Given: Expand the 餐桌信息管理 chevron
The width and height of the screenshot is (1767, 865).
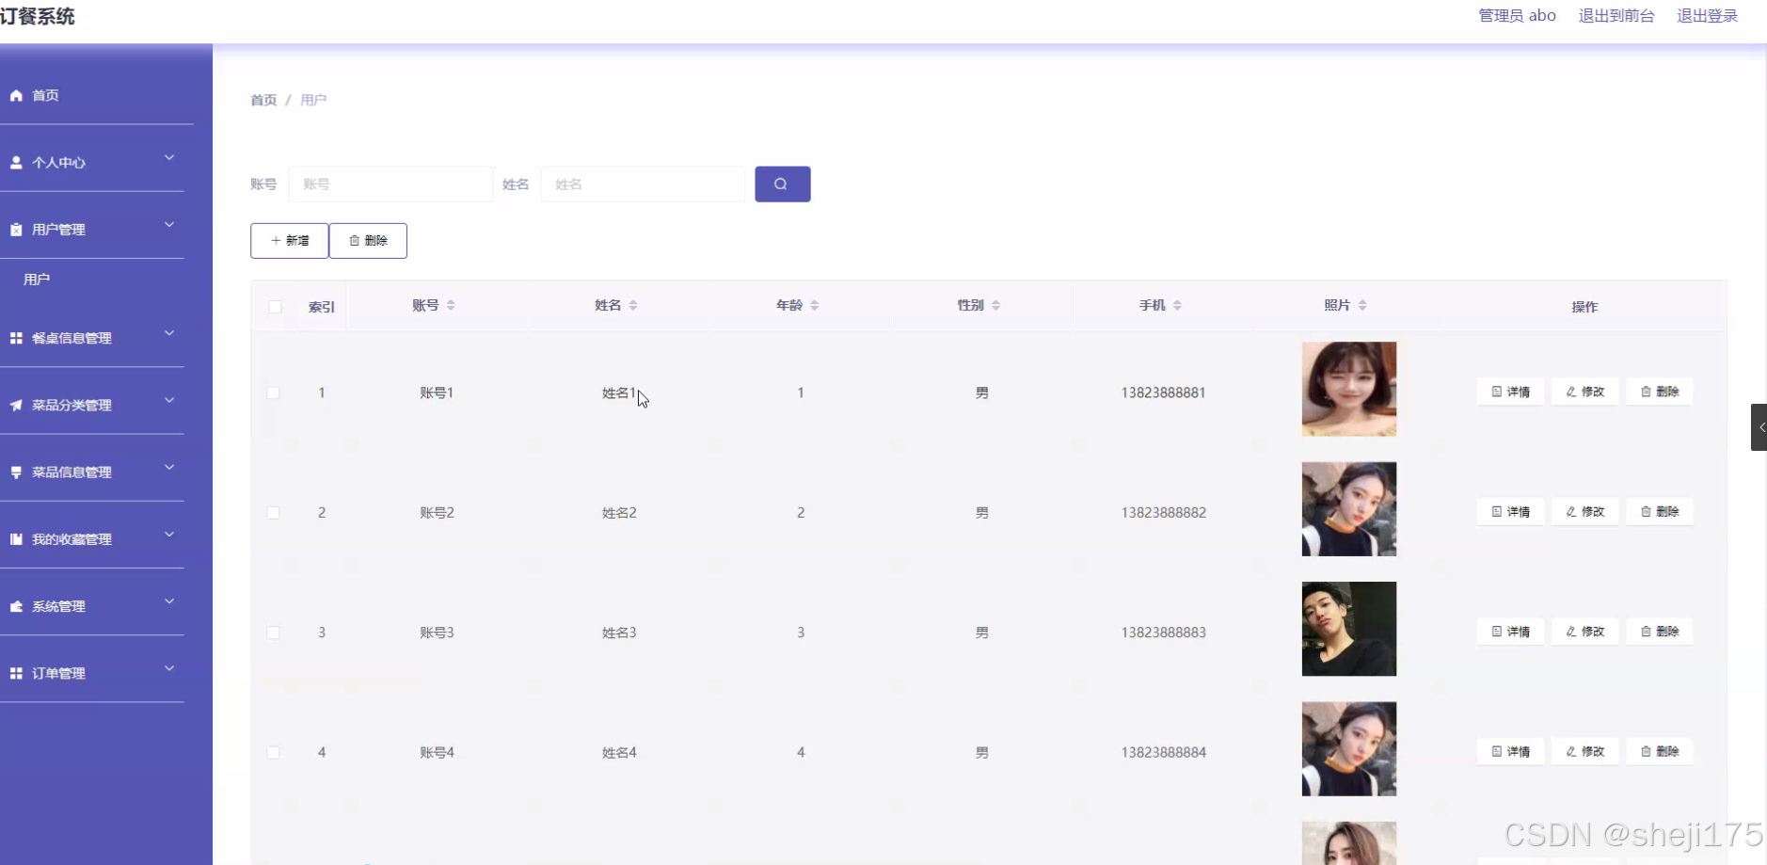Looking at the screenshot, I should click(x=169, y=333).
